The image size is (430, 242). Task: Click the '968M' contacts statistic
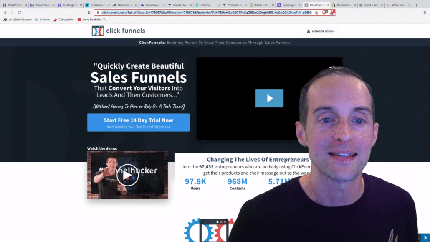[238, 181]
